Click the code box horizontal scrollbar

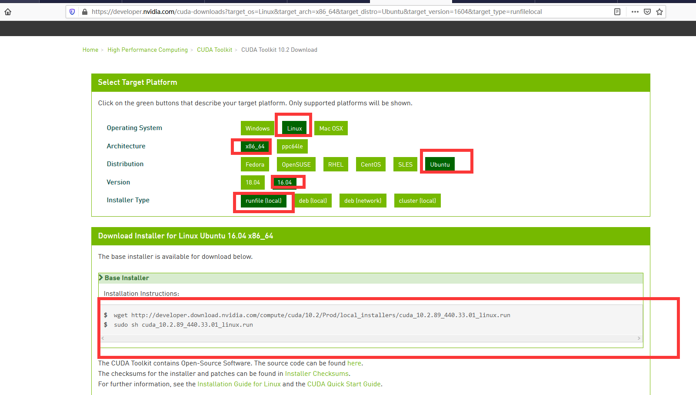pos(371,338)
